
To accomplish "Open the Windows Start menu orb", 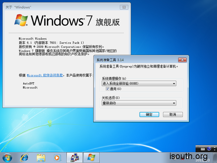I will point(7,157).
